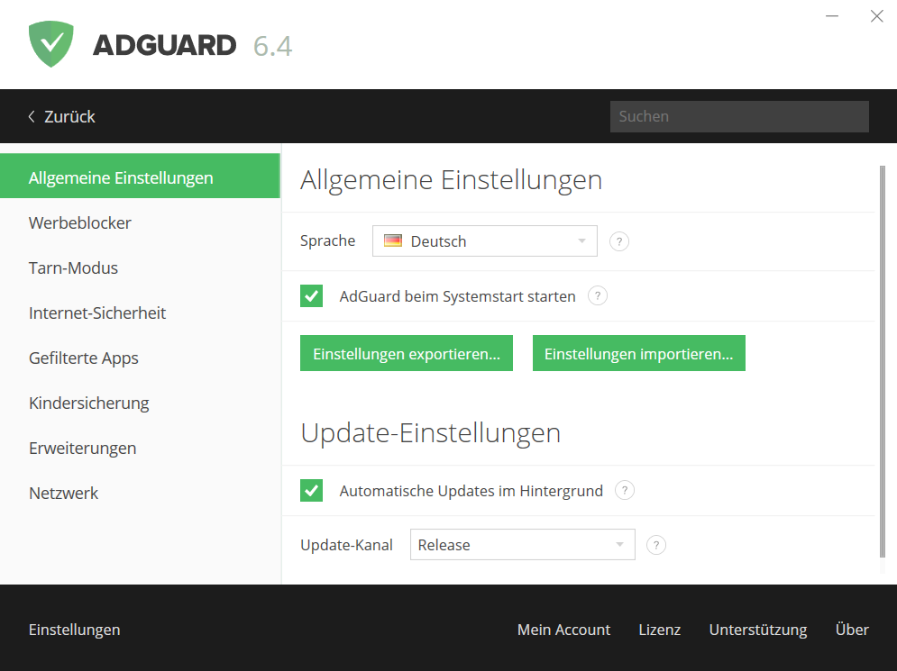The image size is (897, 671).
Task: Go back with the Zurück link
Action: coord(69,116)
